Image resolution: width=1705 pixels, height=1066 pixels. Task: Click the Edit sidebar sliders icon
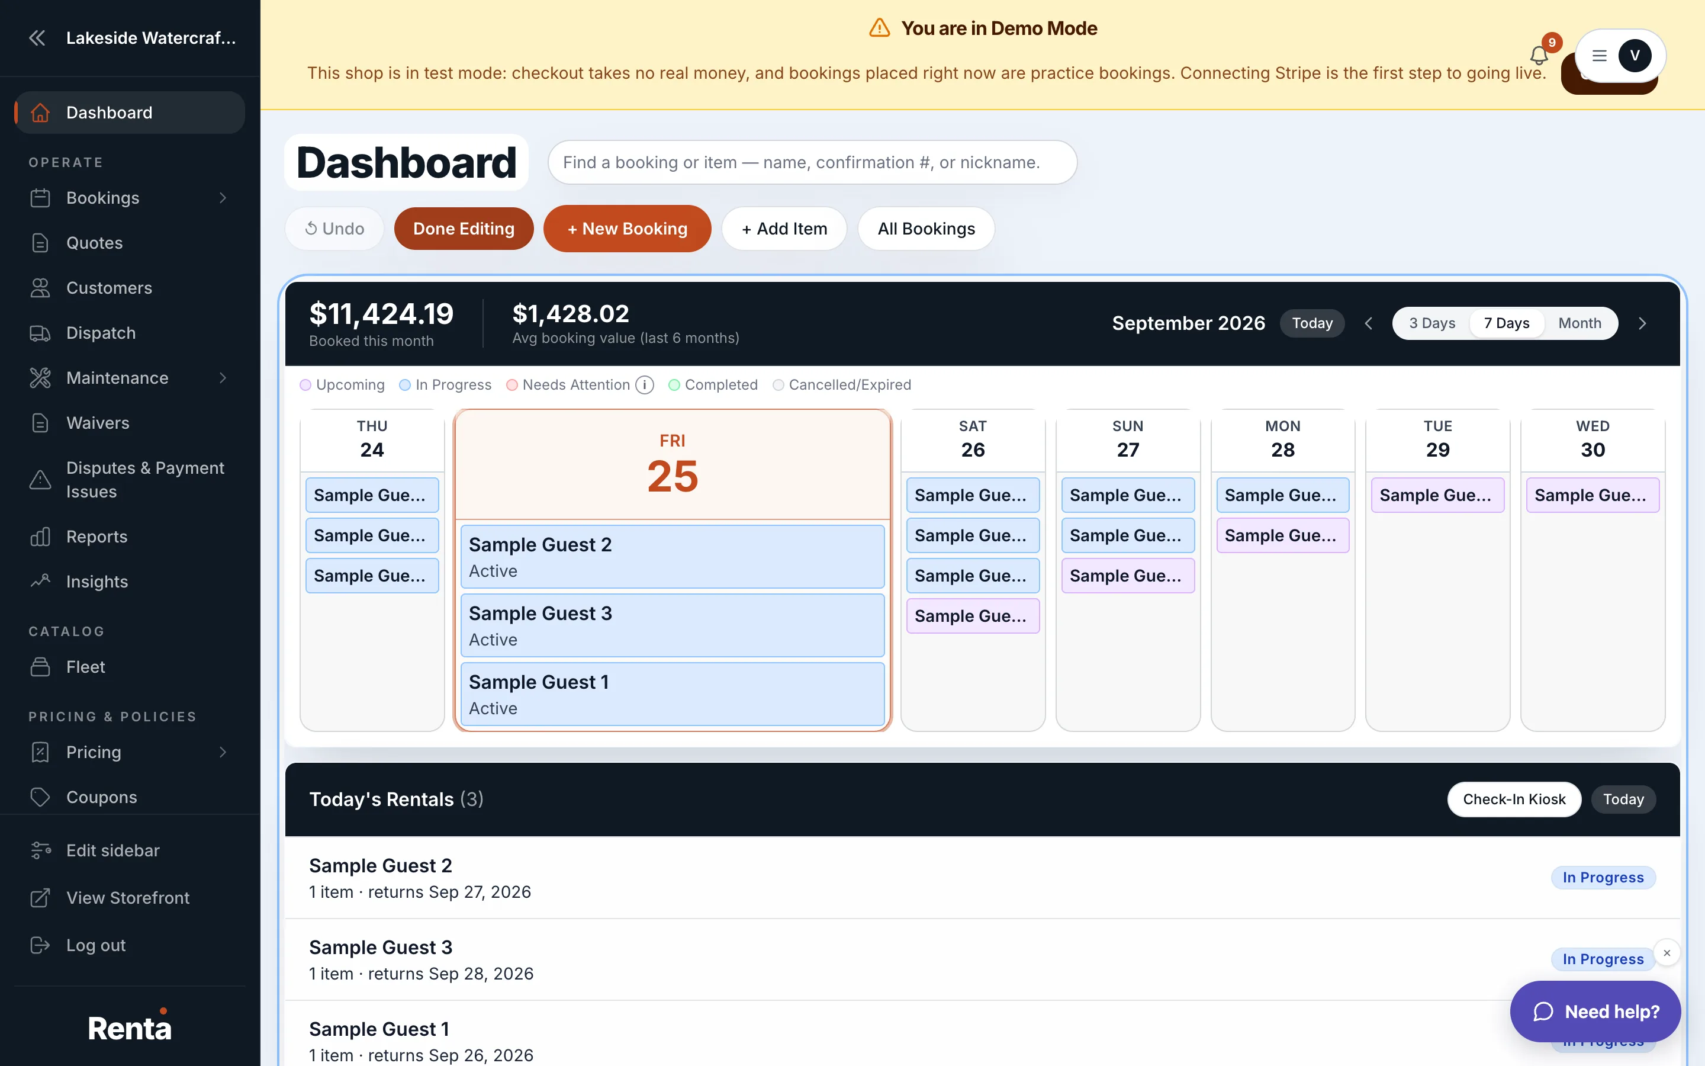[x=40, y=850]
